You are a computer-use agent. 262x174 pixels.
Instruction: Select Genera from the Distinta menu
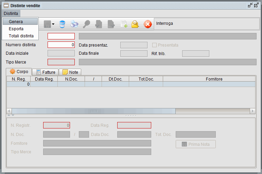16,22
